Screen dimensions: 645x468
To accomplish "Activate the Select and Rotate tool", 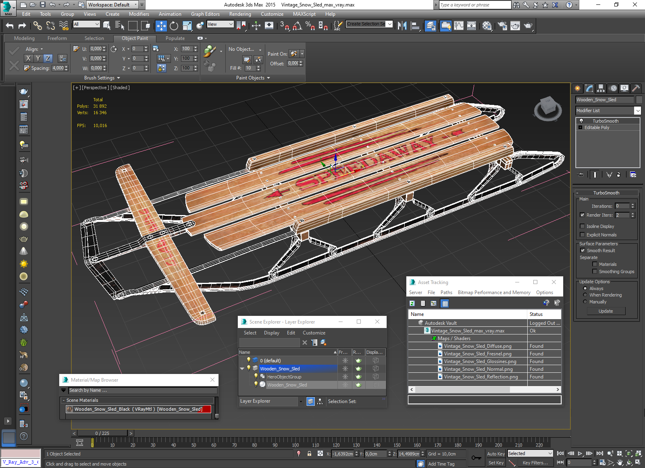I will (x=174, y=26).
